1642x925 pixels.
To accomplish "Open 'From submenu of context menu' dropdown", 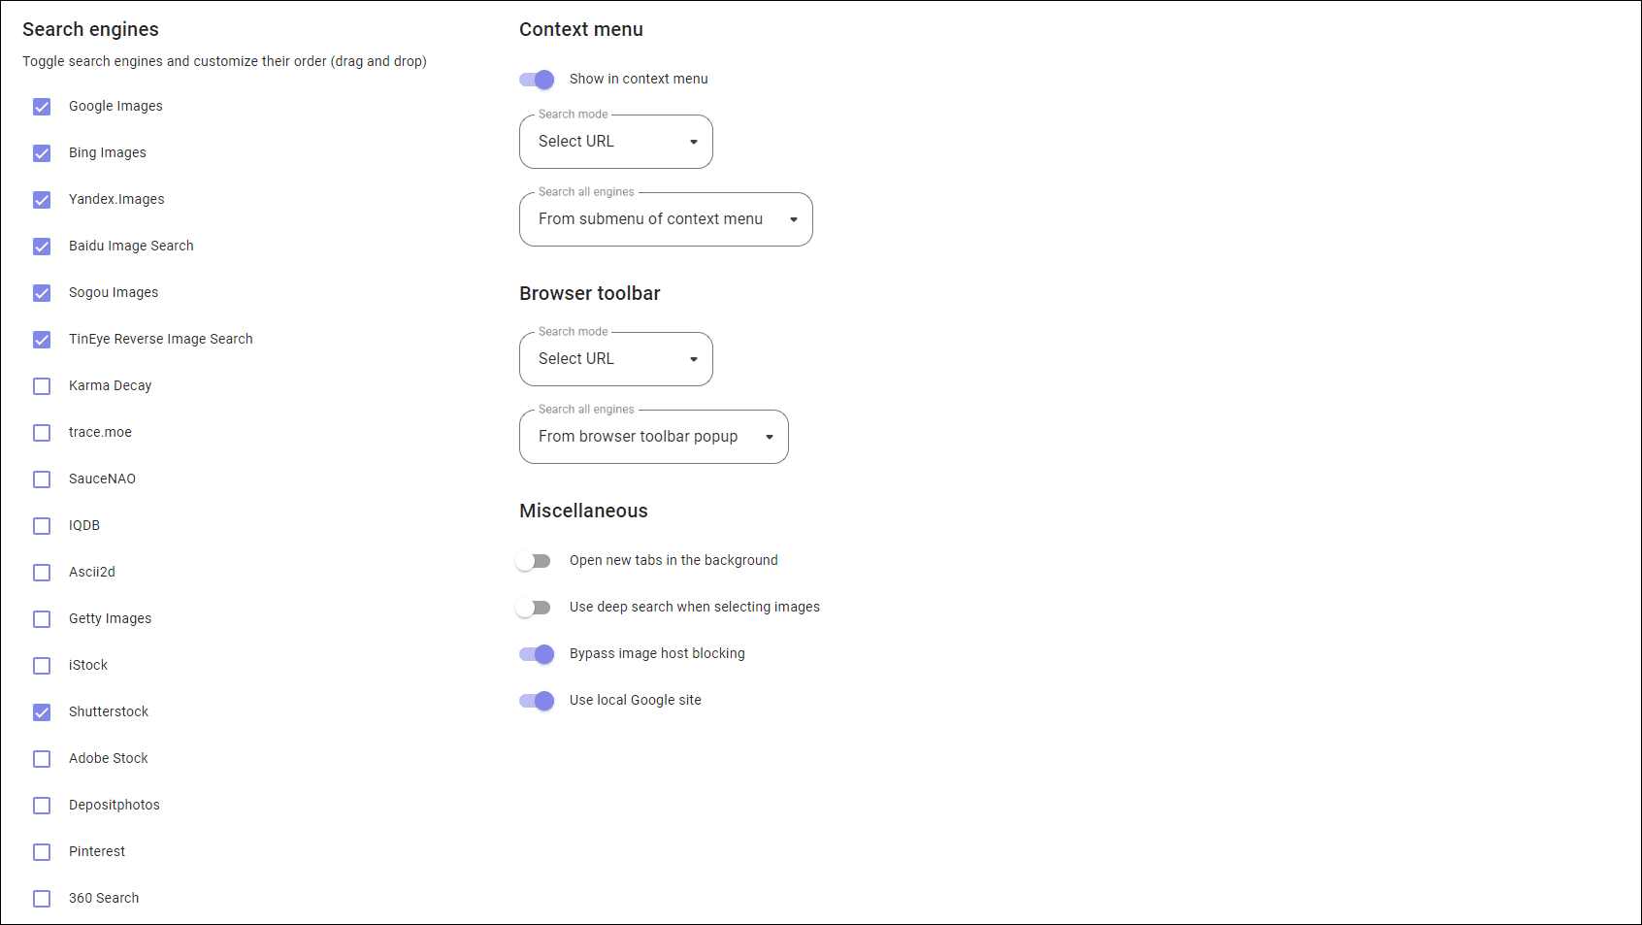I will coord(666,219).
